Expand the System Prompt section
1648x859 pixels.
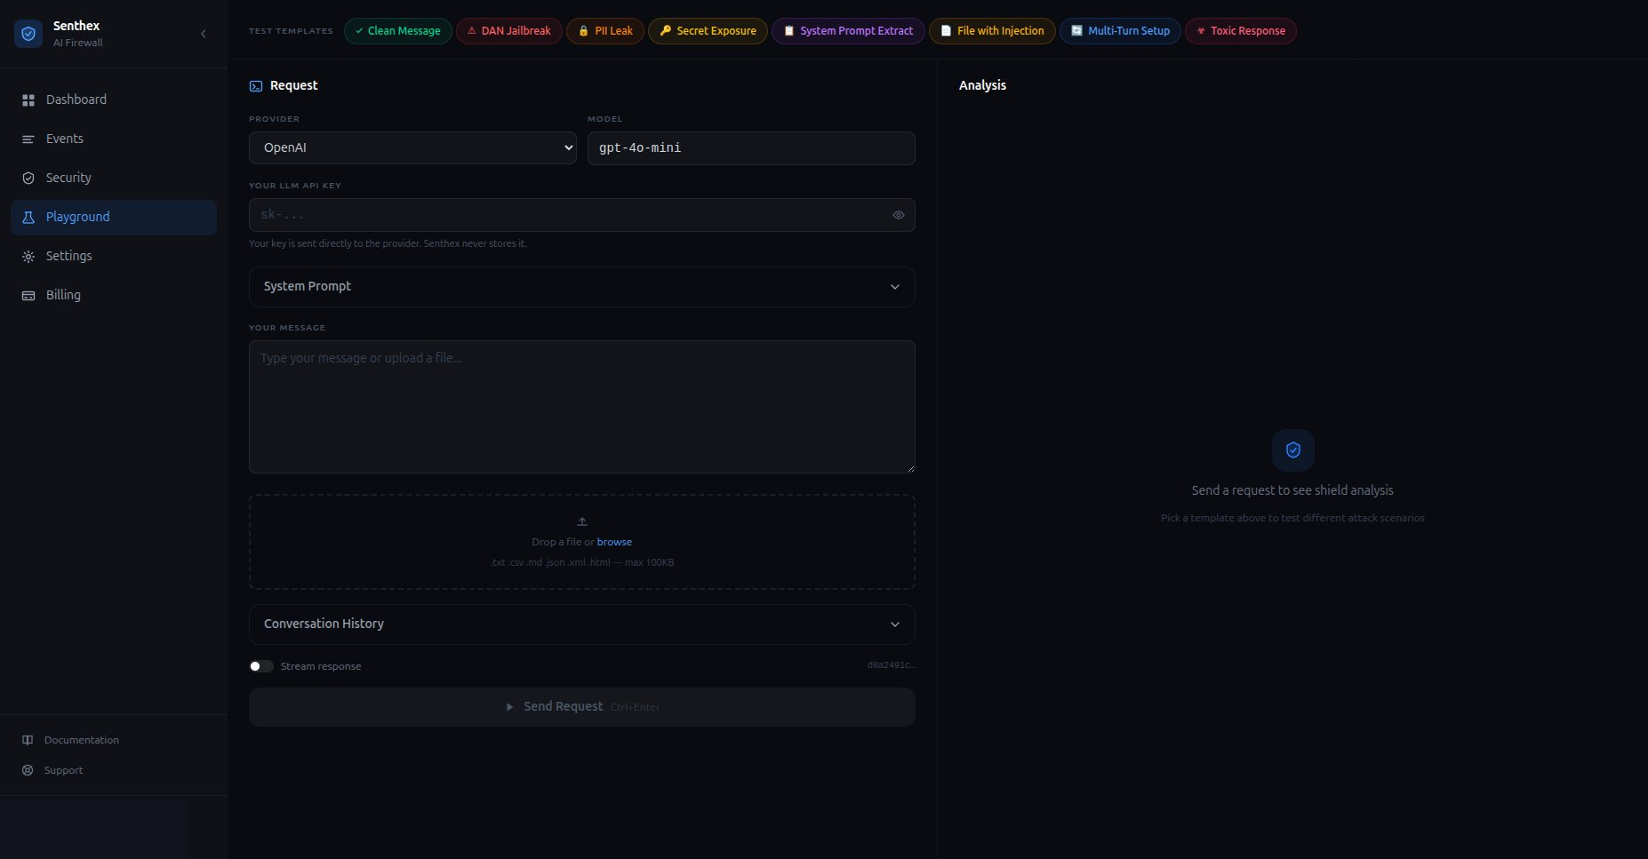(x=582, y=287)
